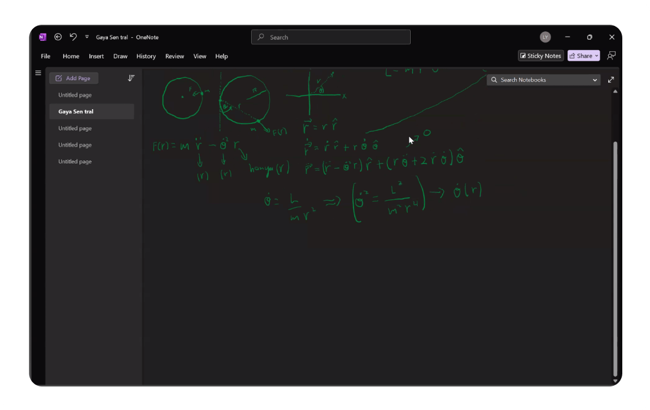This screenshot has width=650, height=410.
Task: Click the Add Page button
Action: click(x=74, y=77)
